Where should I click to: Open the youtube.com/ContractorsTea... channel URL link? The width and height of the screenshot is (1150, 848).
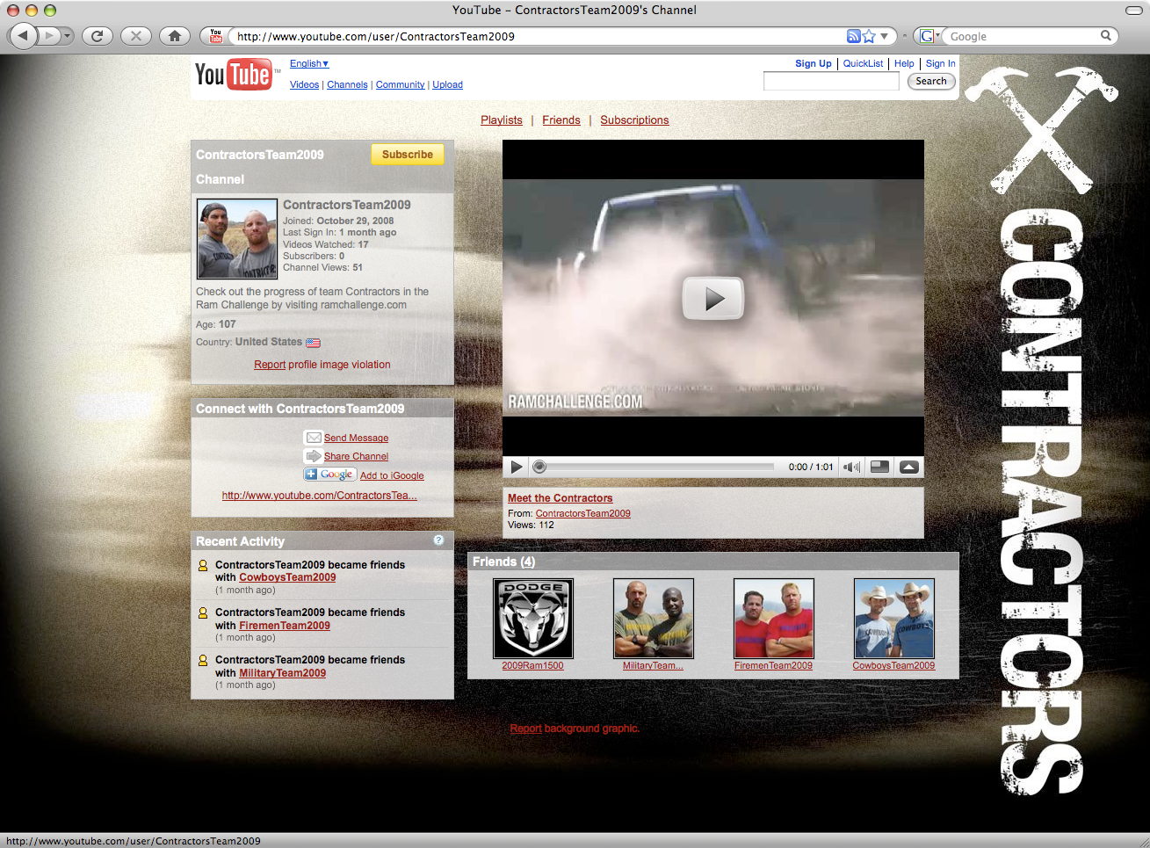coord(320,496)
